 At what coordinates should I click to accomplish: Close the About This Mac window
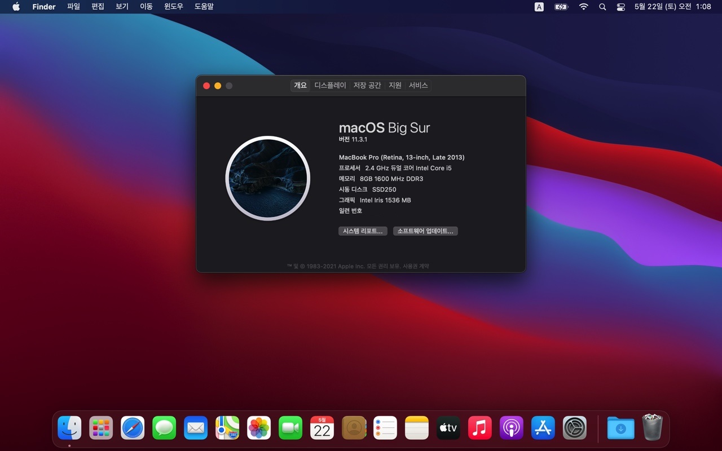206,86
